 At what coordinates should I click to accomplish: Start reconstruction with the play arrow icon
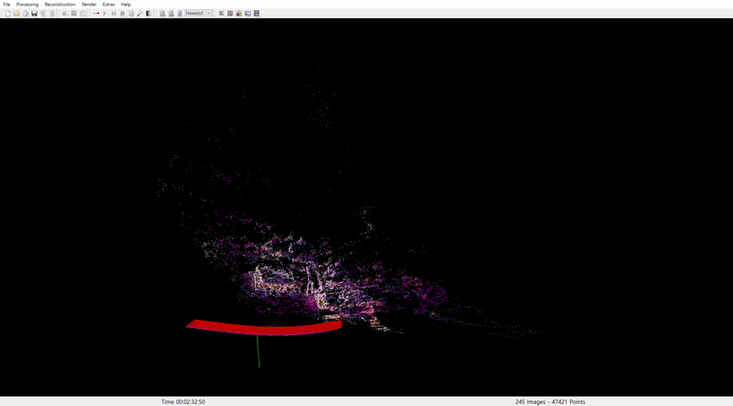104,13
